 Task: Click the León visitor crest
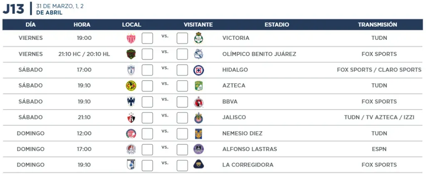[x=198, y=86]
